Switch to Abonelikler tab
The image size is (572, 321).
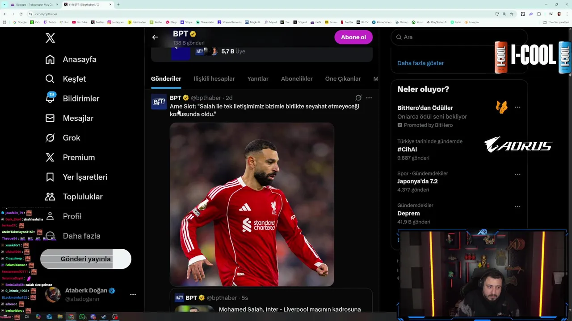click(x=297, y=78)
